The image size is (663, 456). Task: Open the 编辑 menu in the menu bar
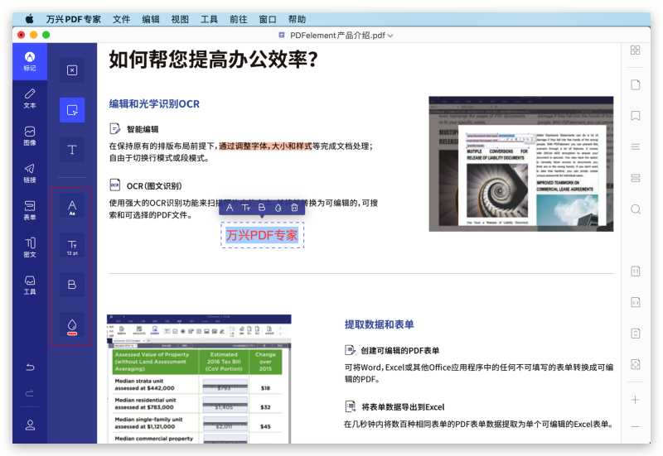click(151, 18)
